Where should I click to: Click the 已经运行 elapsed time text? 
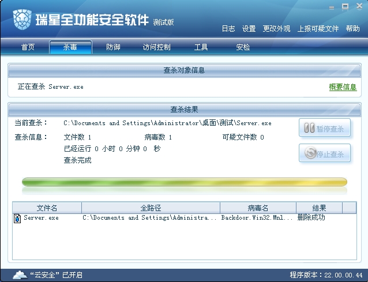pyautogui.click(x=112, y=149)
